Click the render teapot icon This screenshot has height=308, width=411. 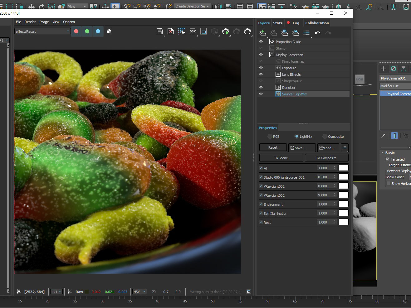(x=247, y=31)
